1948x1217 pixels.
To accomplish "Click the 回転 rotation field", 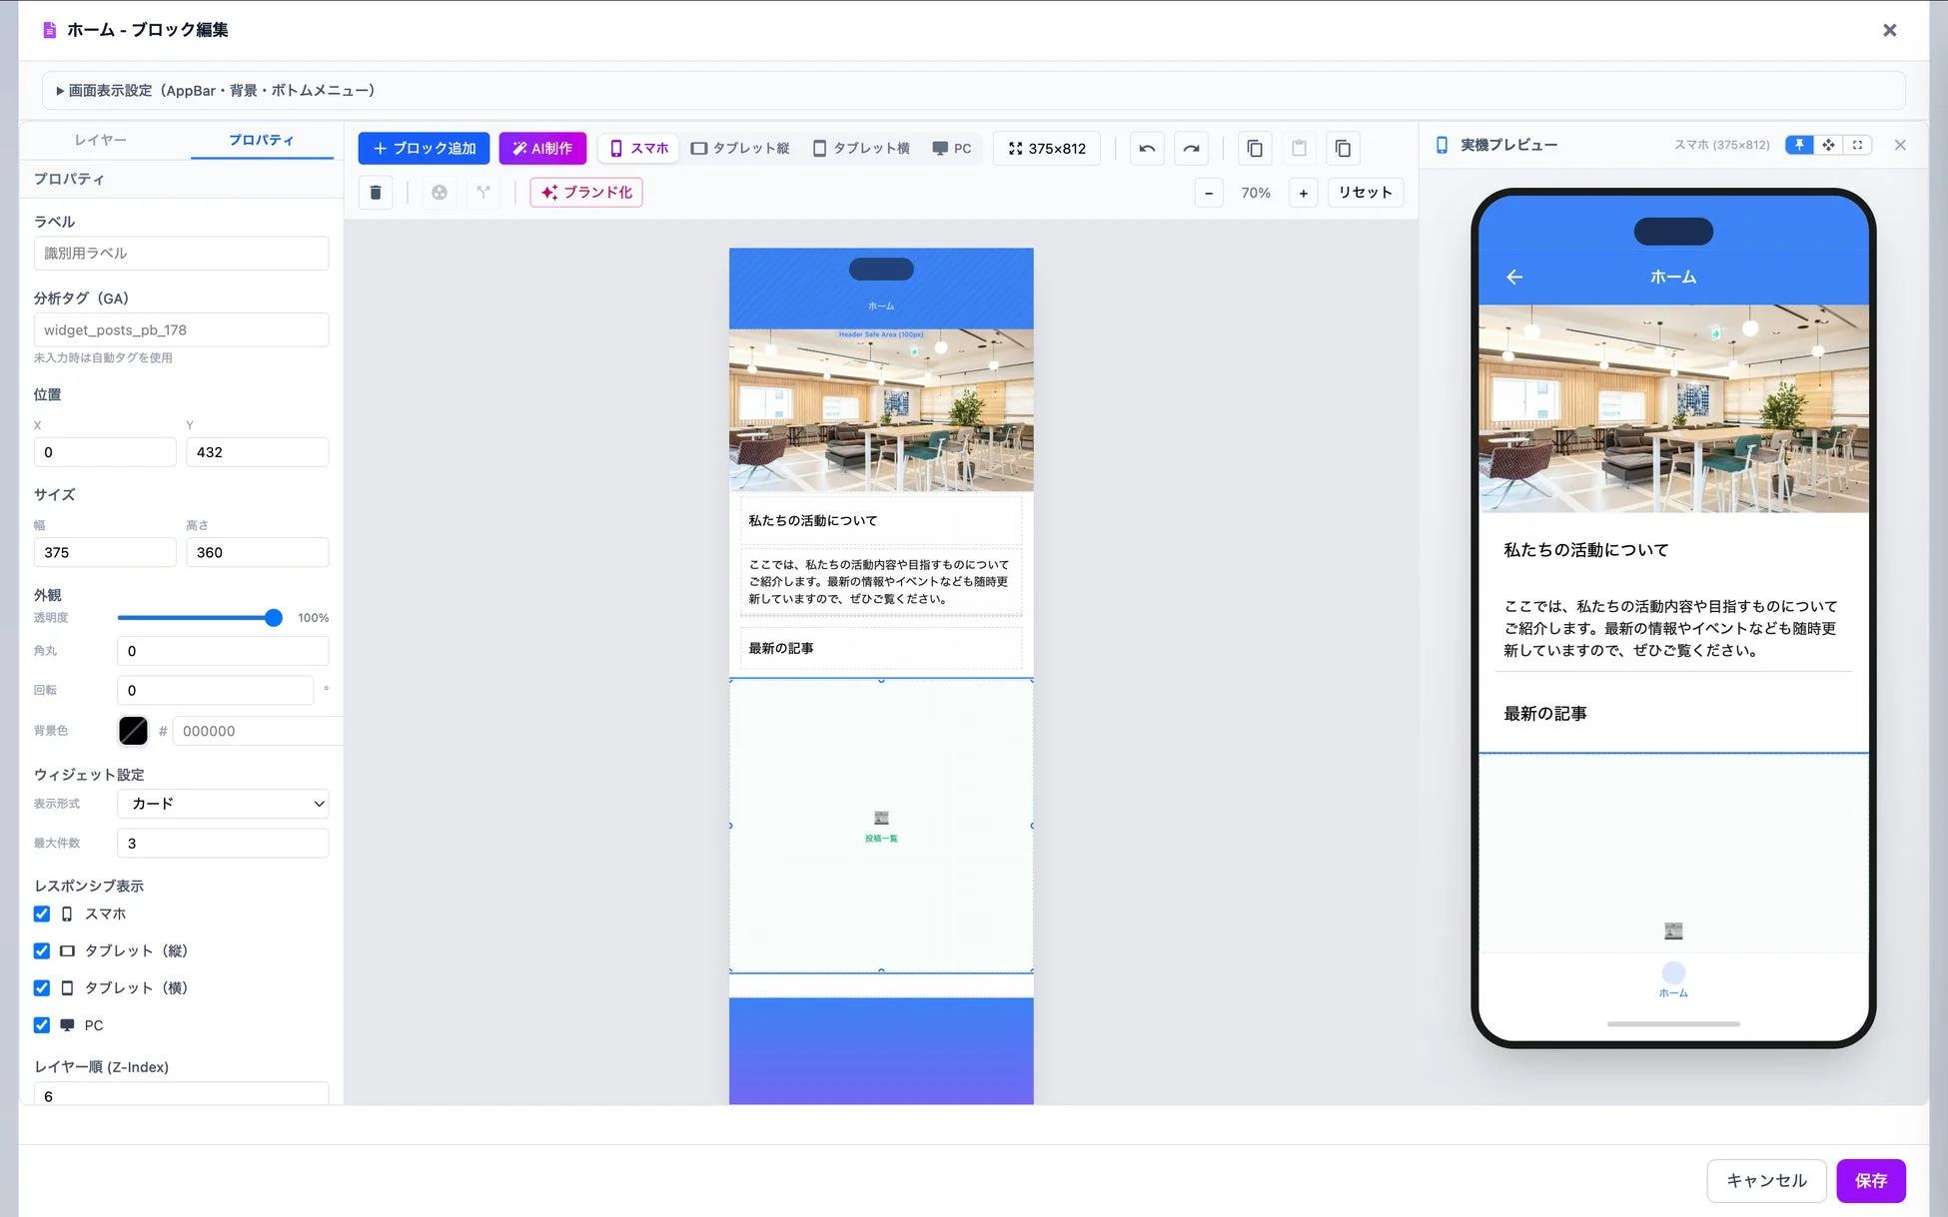I will pos(216,690).
